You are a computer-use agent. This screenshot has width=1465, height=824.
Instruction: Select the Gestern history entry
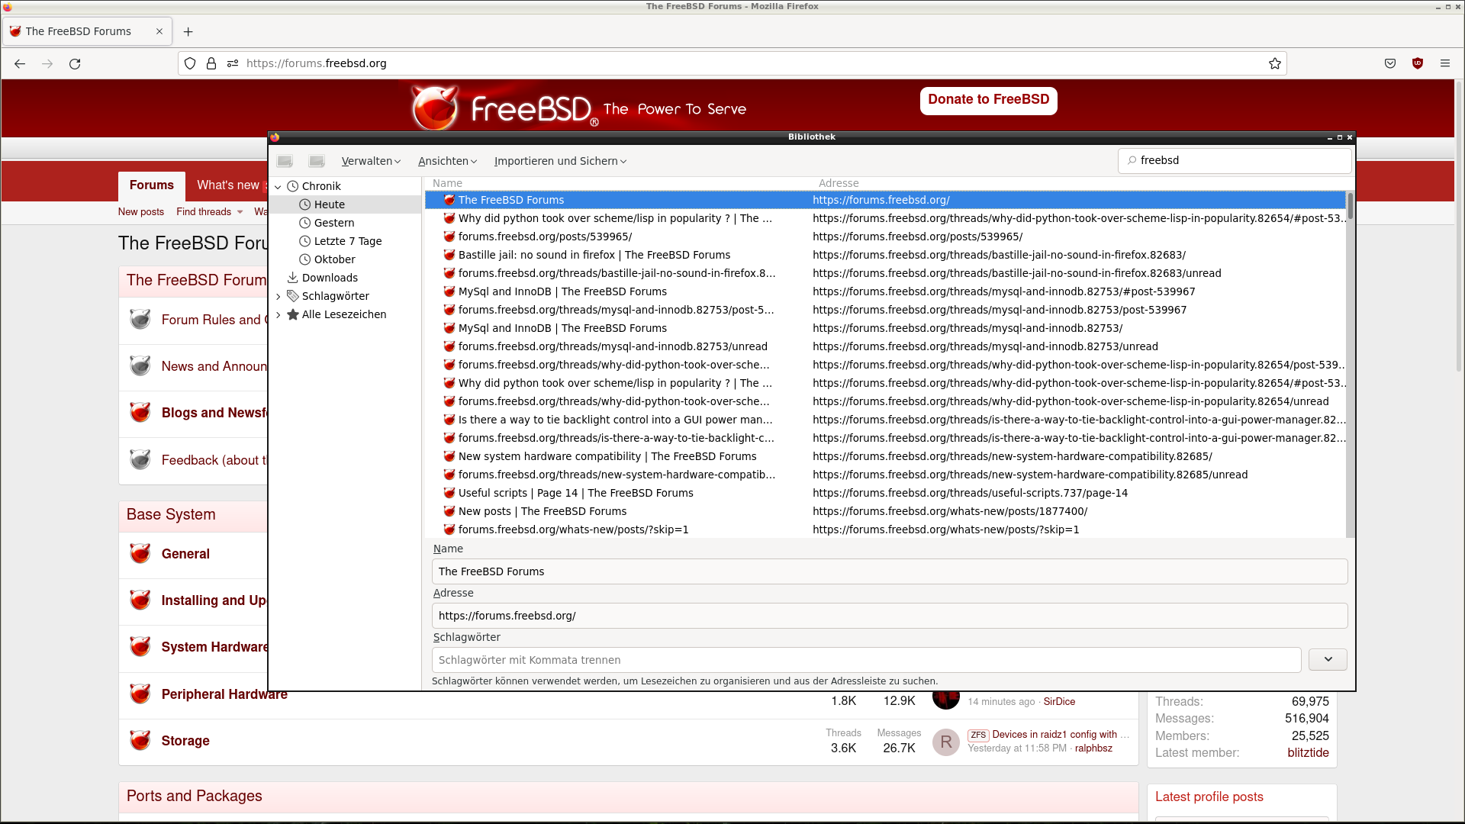pyautogui.click(x=334, y=223)
